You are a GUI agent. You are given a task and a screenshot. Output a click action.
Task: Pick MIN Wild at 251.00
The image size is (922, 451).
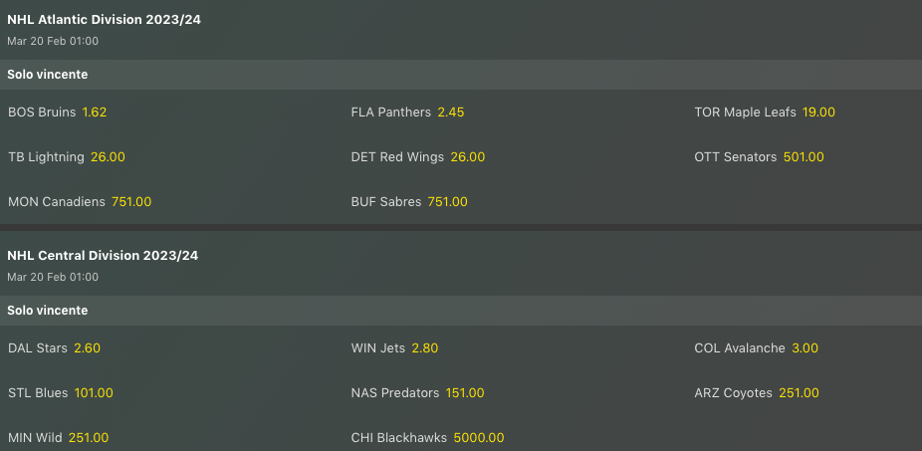click(89, 438)
